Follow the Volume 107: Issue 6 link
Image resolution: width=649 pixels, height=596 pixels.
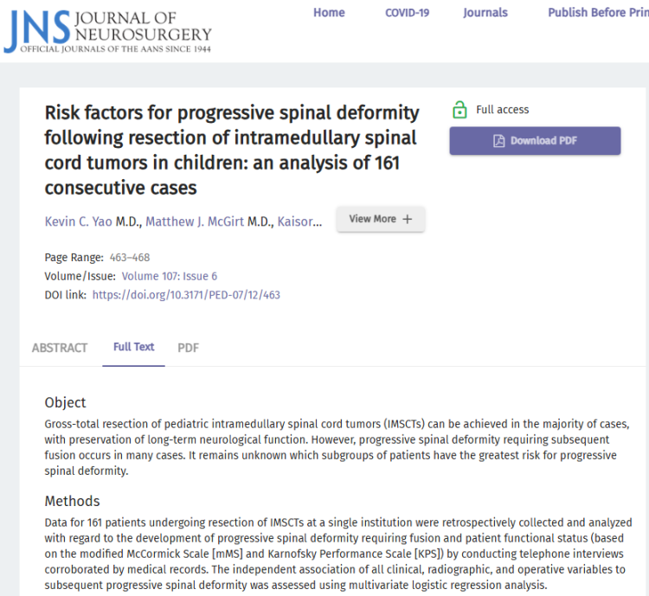click(x=170, y=276)
